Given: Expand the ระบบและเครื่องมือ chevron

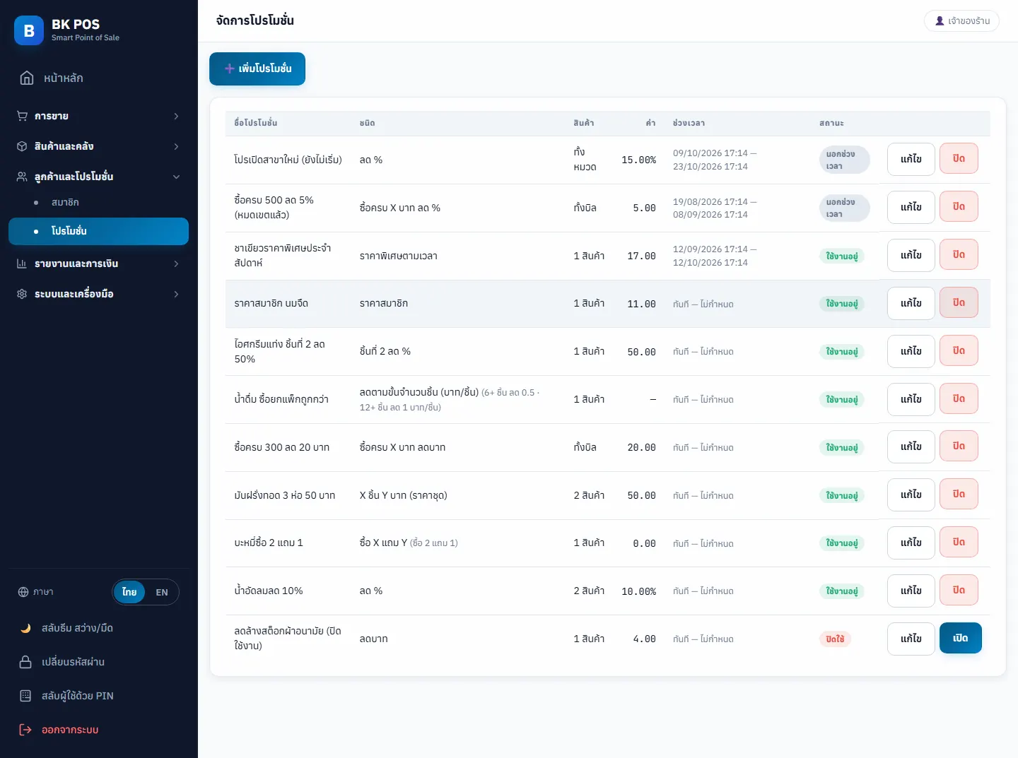Looking at the screenshot, I should tap(176, 294).
